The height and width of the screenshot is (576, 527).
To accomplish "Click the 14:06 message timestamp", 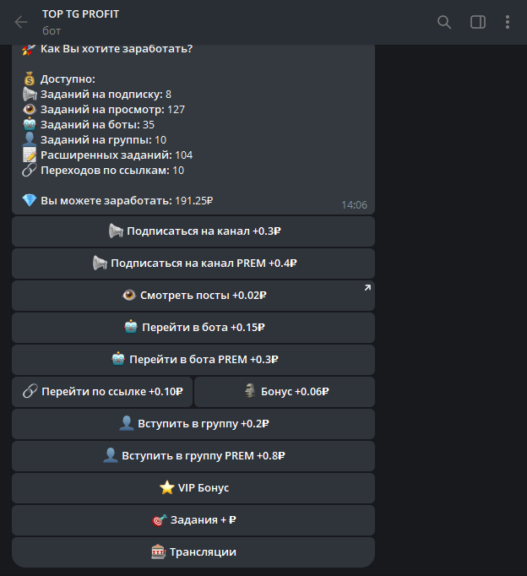I will [x=354, y=204].
